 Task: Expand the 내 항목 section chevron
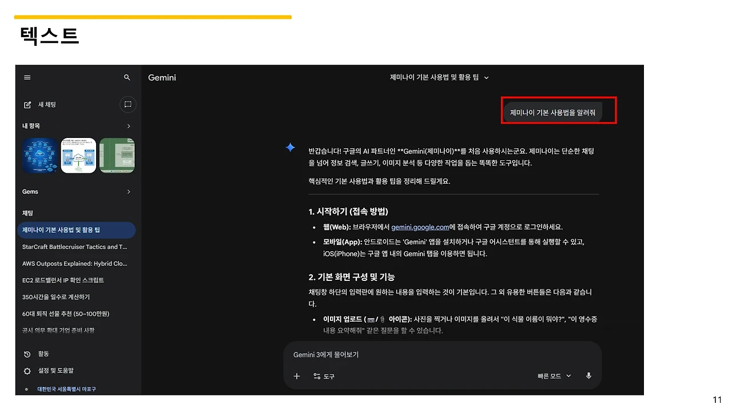pyautogui.click(x=128, y=125)
